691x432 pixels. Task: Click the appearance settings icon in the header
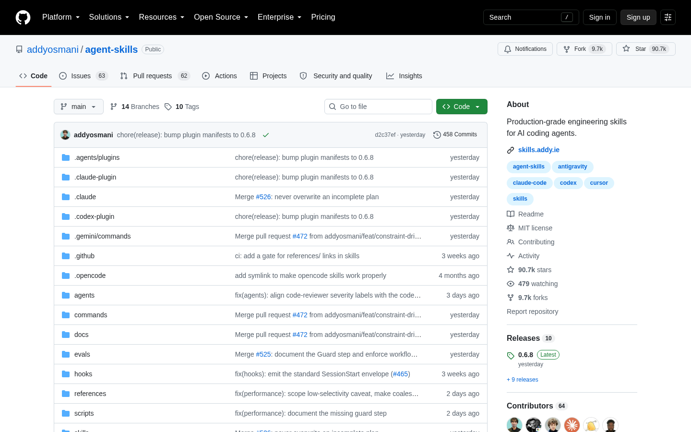tap(668, 17)
